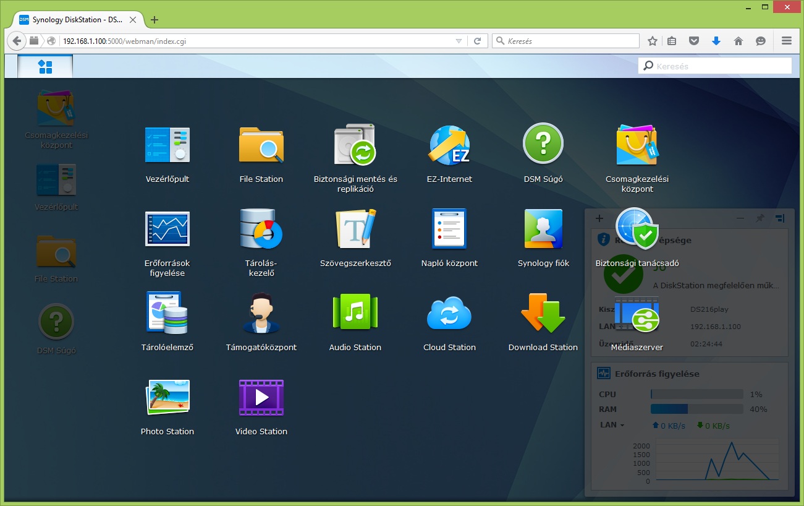Go back with browser back arrow
Image resolution: width=804 pixels, height=506 pixels.
coord(17,41)
